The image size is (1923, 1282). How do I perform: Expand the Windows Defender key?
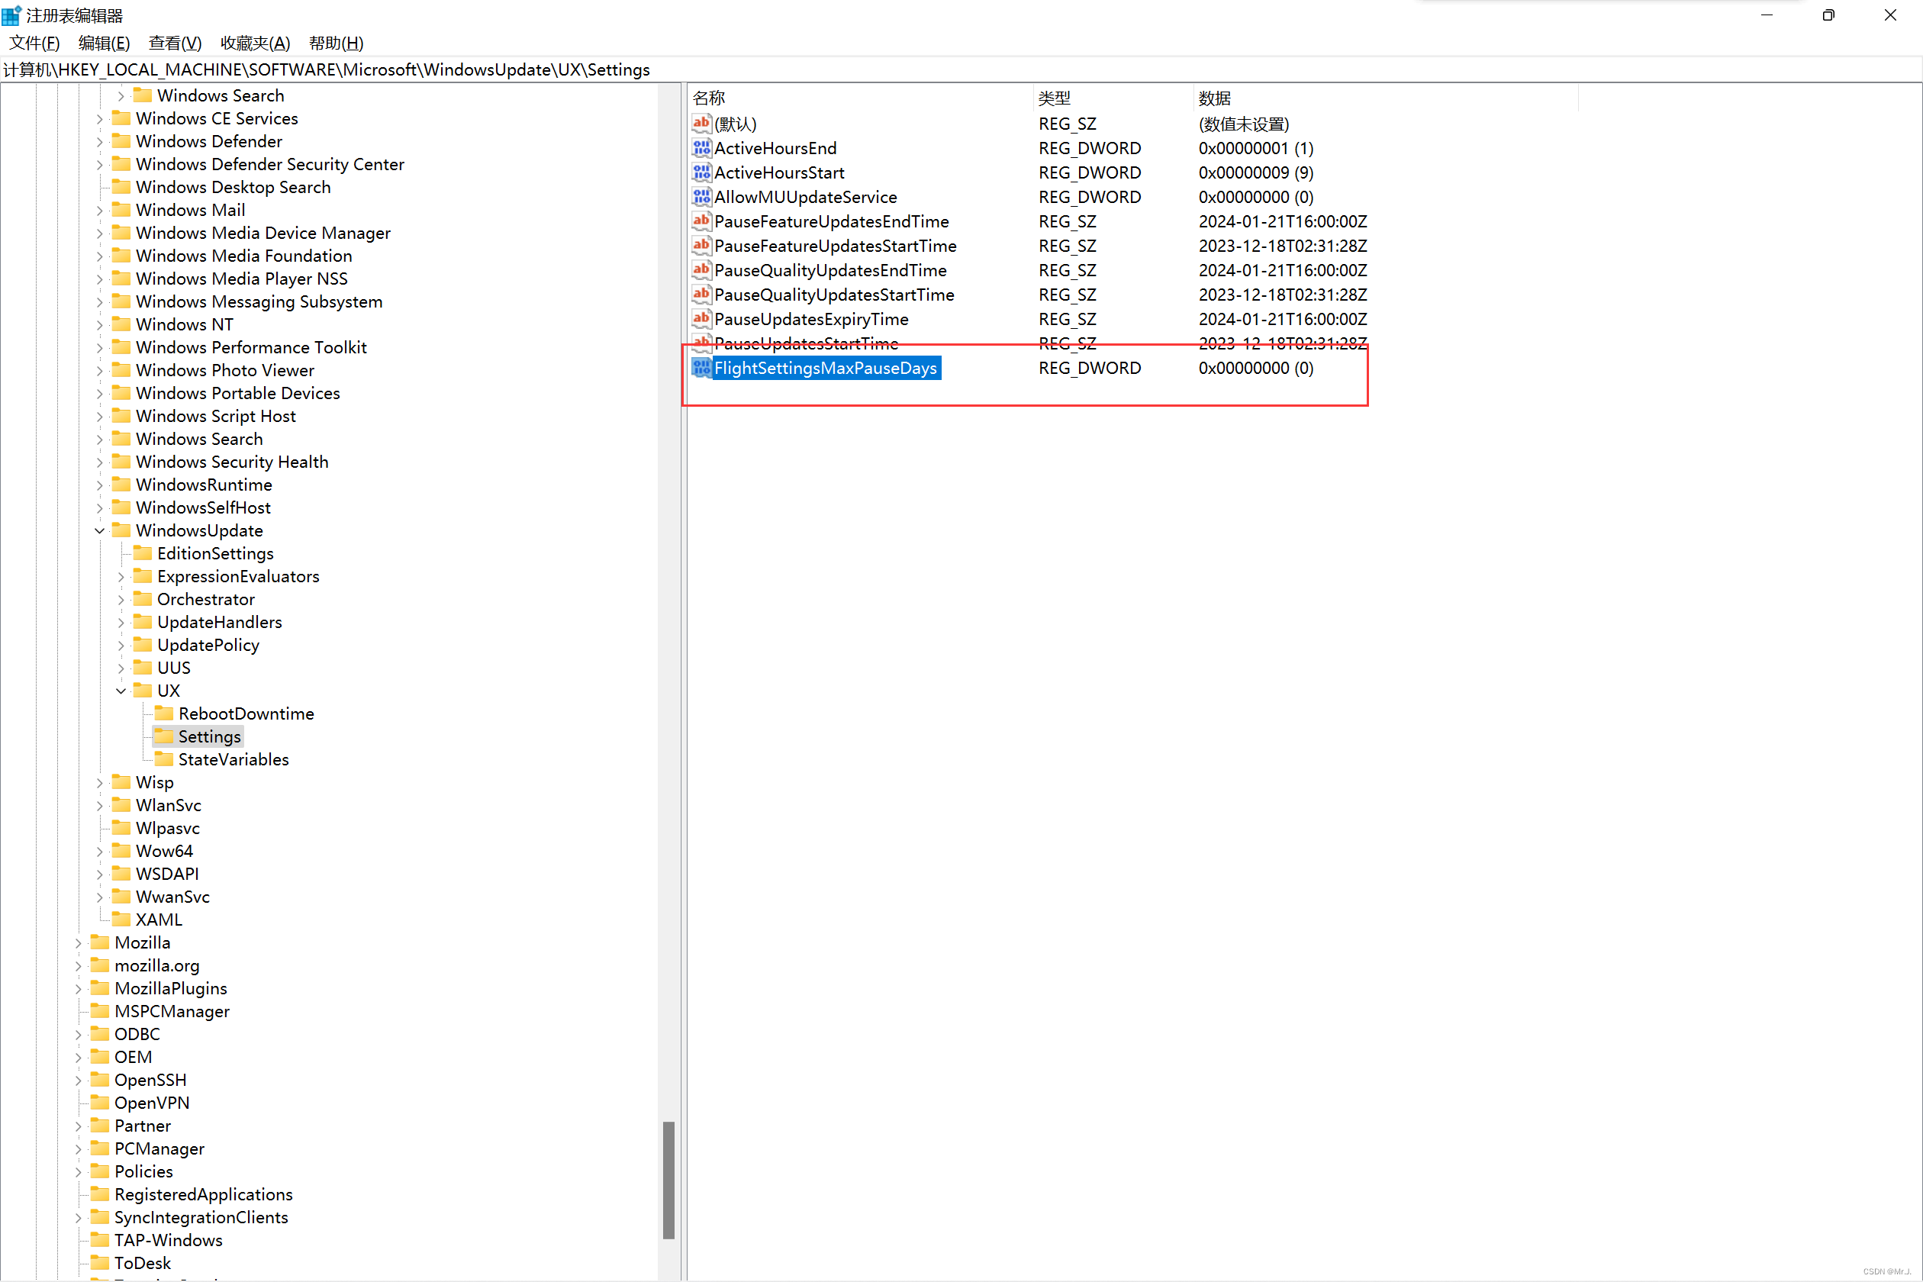(100, 141)
